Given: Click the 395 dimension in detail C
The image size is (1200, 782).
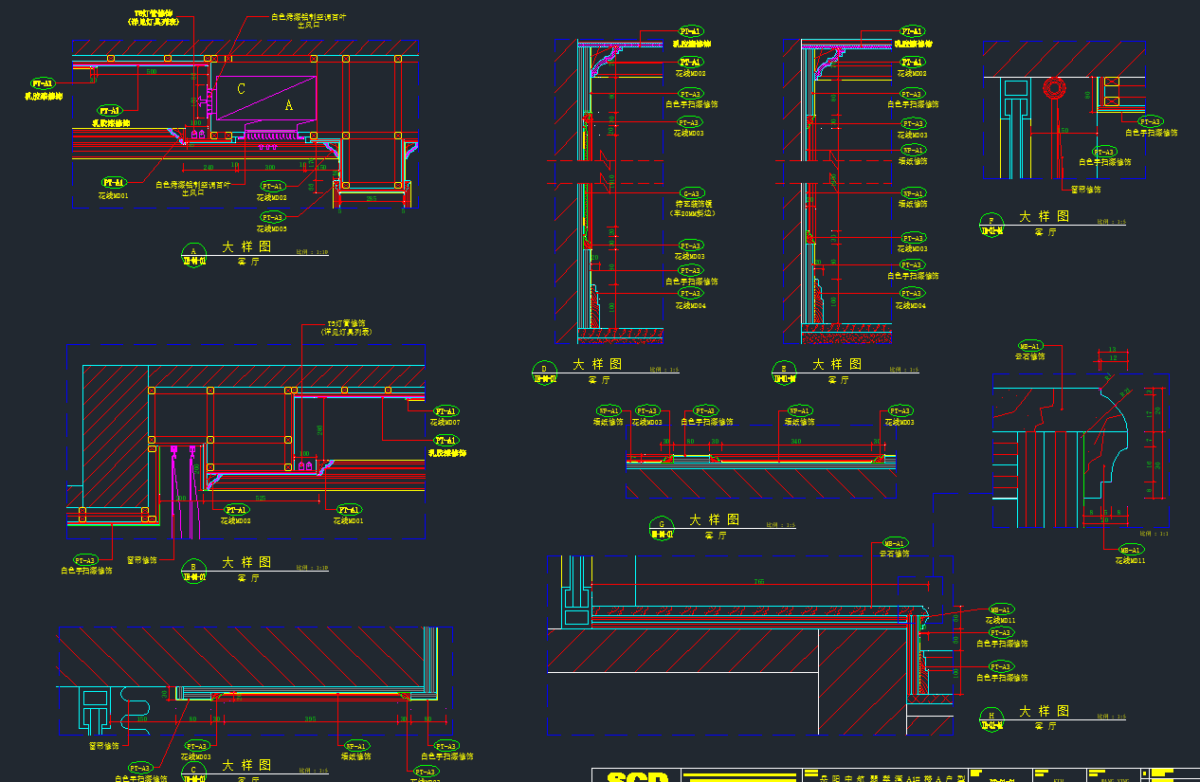Looking at the screenshot, I should (x=310, y=719).
